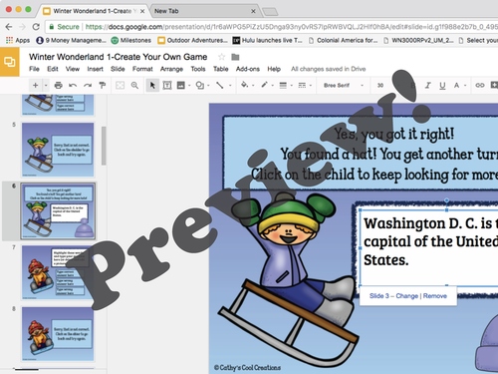Add a new slide with plus button
The height and width of the screenshot is (374, 498).
click(35, 86)
